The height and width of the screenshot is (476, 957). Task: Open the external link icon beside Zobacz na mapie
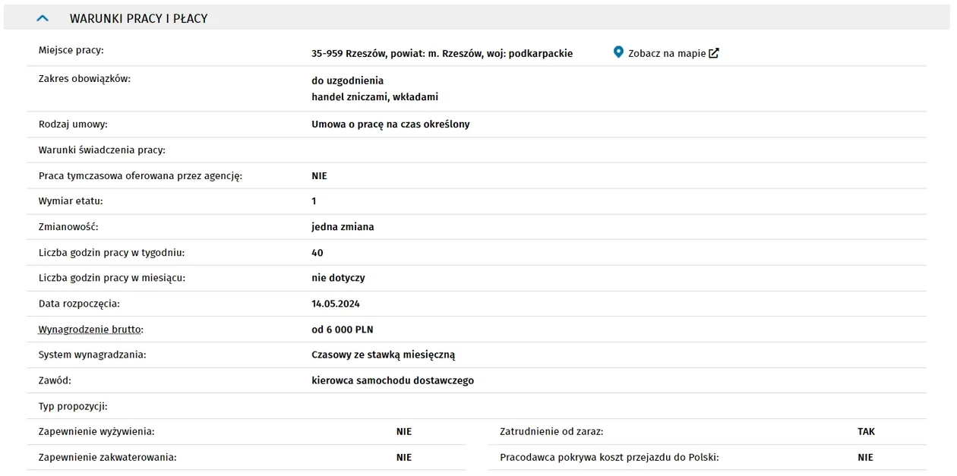(713, 53)
